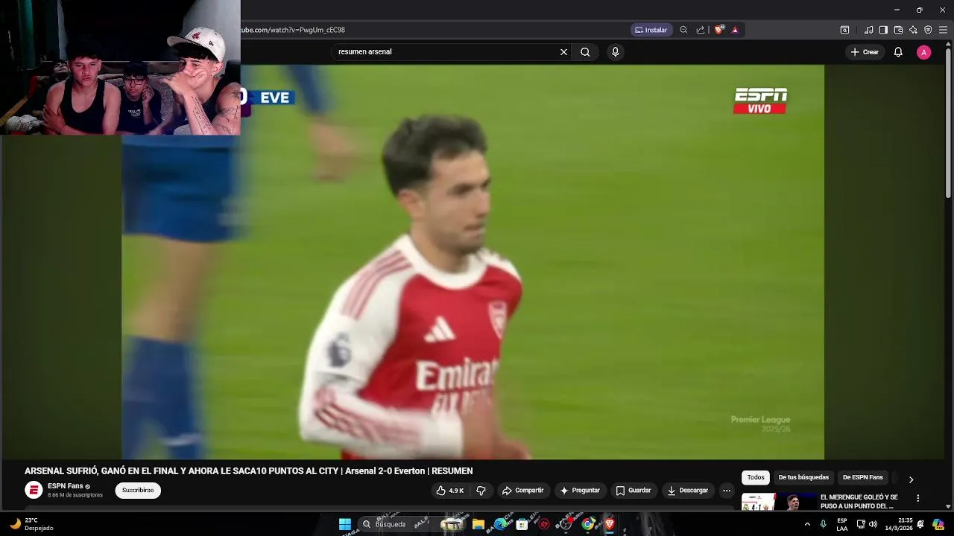The image size is (954, 536).
Task: Open YouTube notifications bell
Action: tap(898, 52)
